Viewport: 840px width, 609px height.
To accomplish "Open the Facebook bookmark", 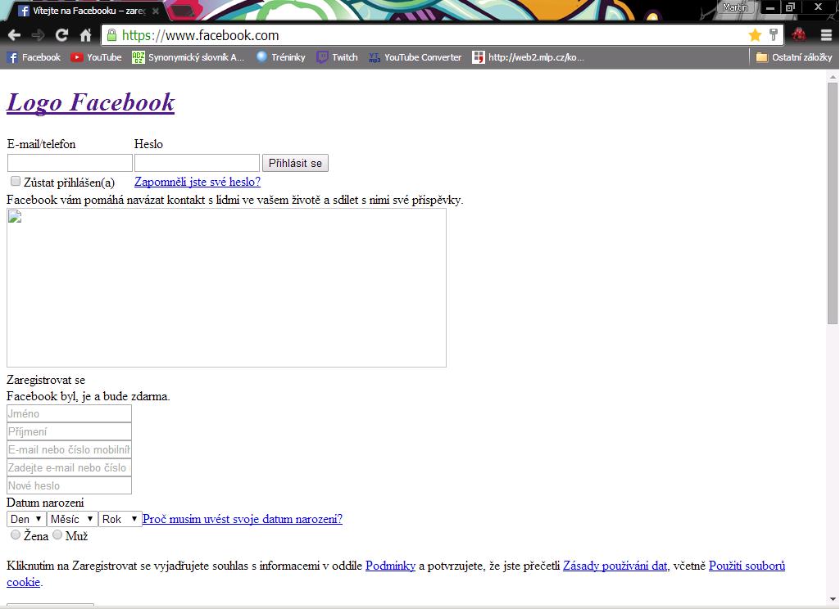I will [34, 57].
